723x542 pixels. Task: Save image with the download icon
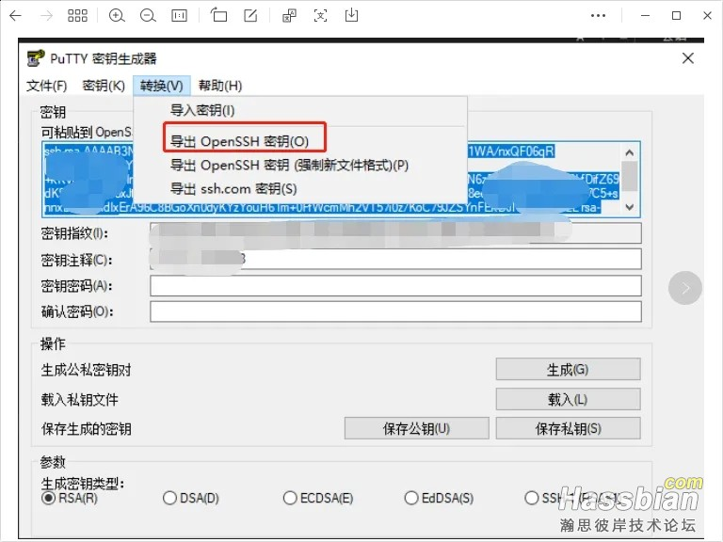pyautogui.click(x=351, y=15)
